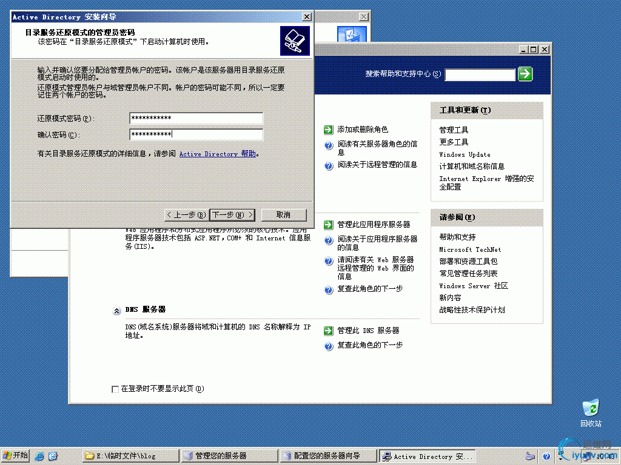Open 管理此应用程序服务器 link

pos(374,224)
